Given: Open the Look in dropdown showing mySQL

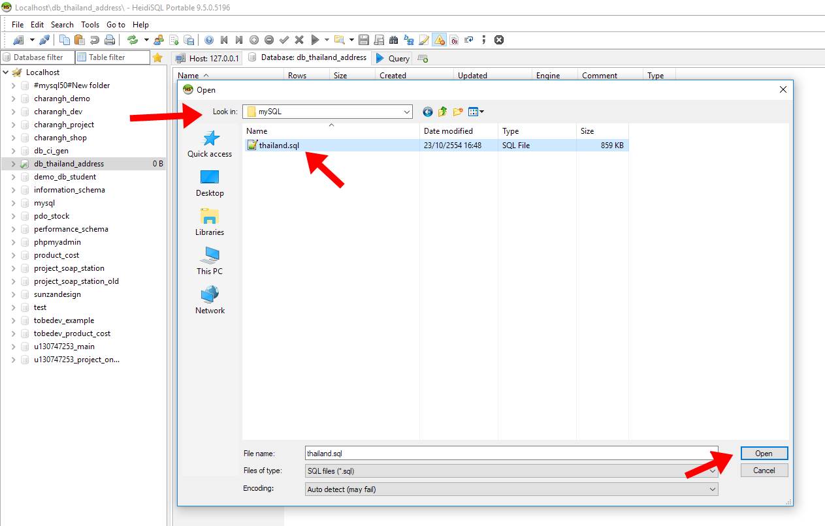Looking at the screenshot, I should tap(408, 111).
